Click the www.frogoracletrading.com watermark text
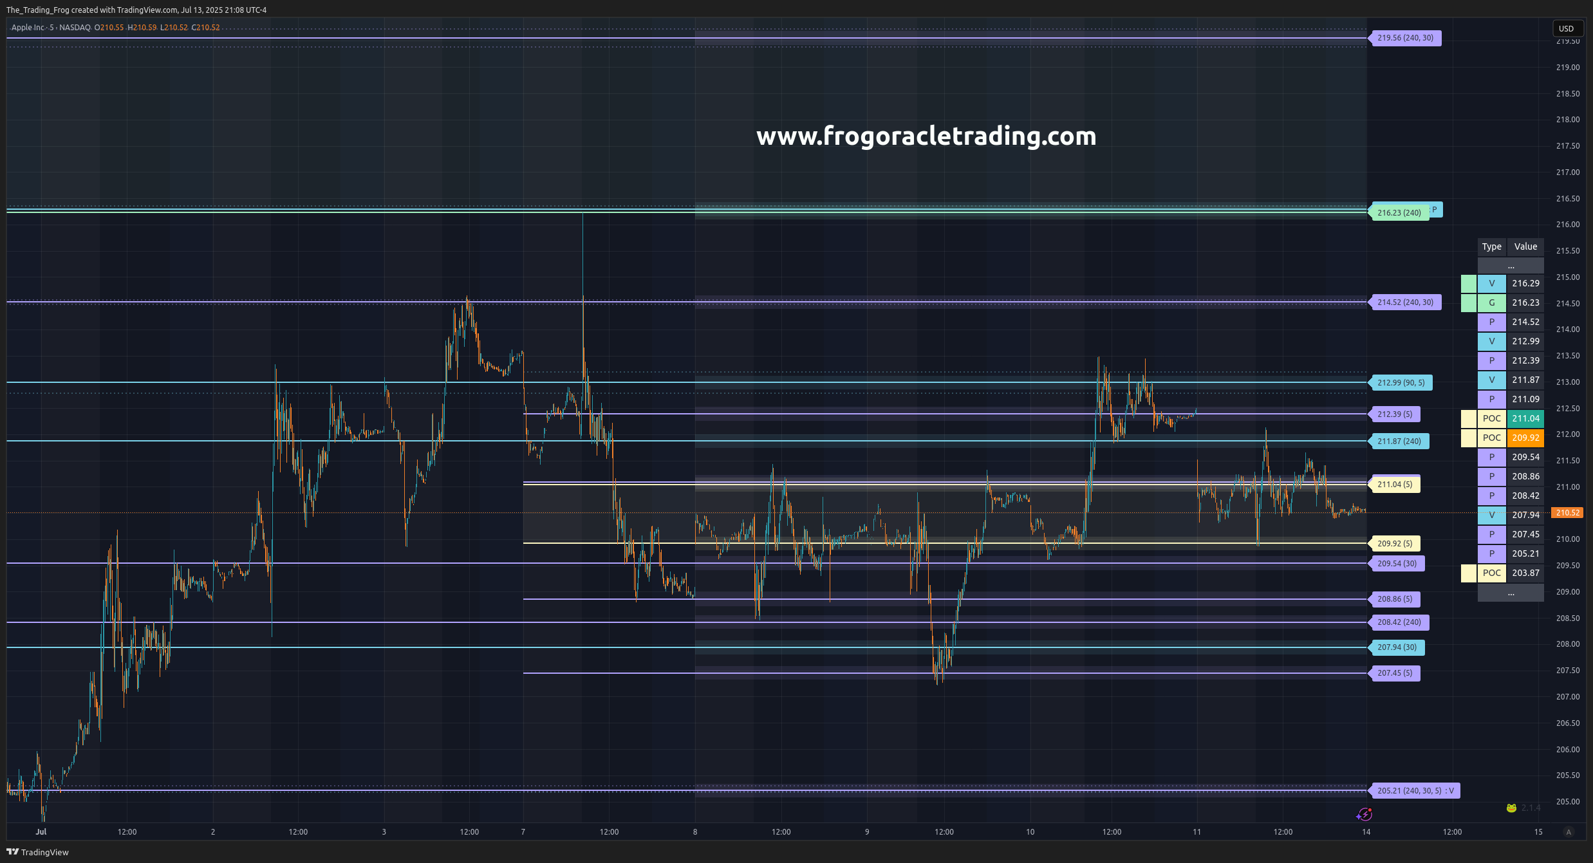1593x863 pixels. point(926,136)
